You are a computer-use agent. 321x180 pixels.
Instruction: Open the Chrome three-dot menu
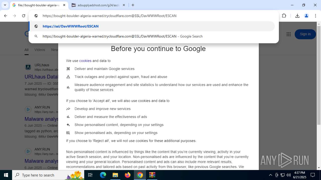[315, 16]
